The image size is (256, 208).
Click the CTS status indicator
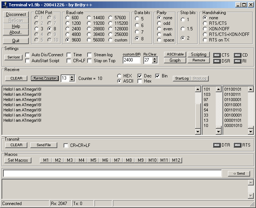click(x=217, y=55)
